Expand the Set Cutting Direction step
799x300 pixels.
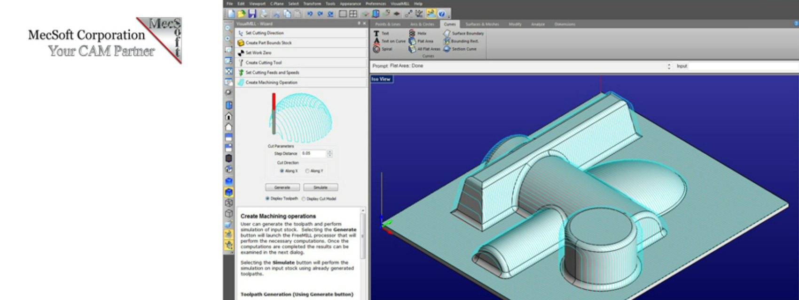265,33
